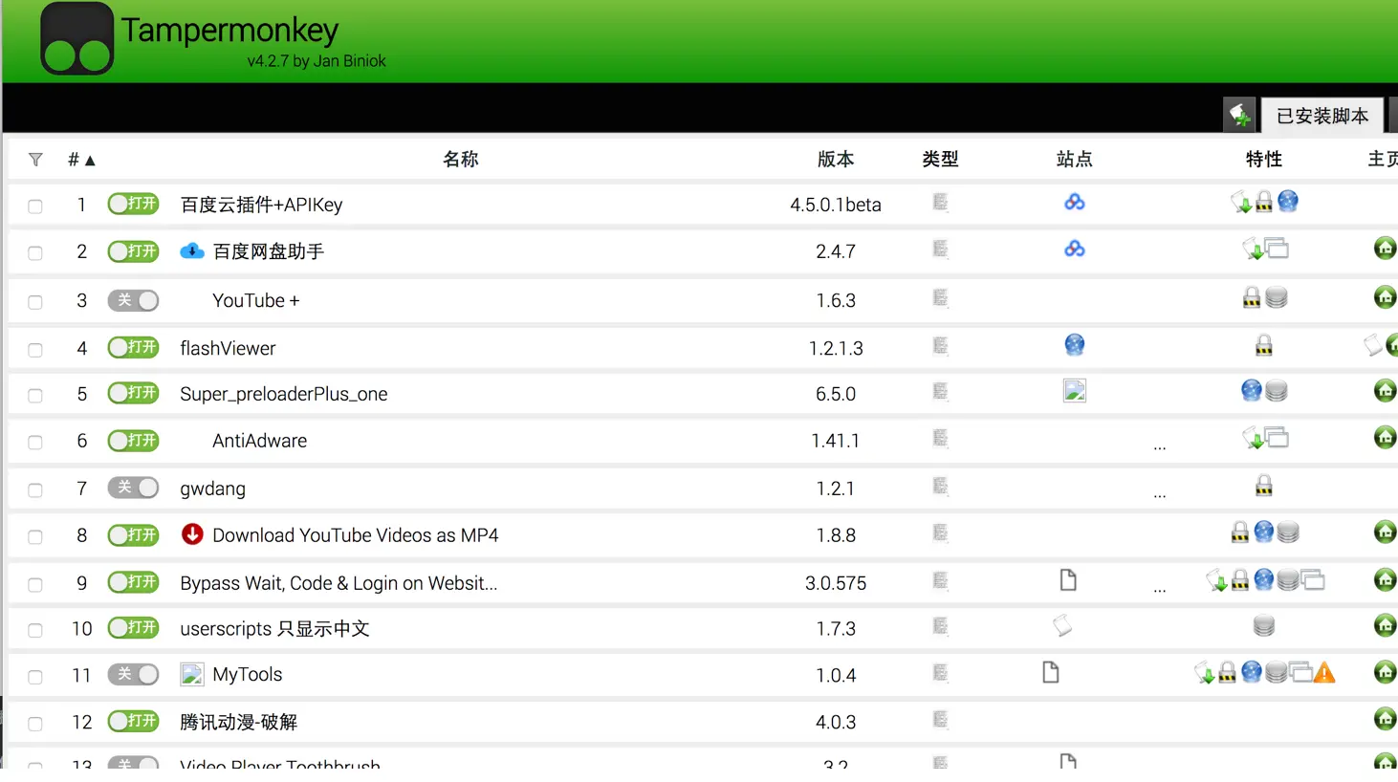Image resolution: width=1398 pixels, height=782 pixels.
Task: Enable the MyTools script toggle
Action: point(133,674)
